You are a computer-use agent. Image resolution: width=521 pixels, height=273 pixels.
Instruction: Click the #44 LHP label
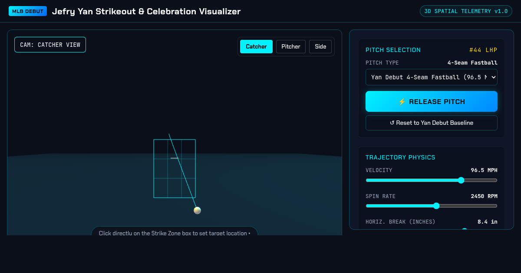[483, 50]
